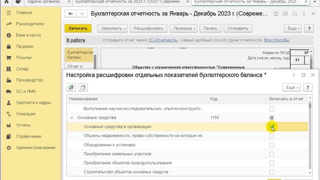Open the Заполнить dropdown button

112,28
